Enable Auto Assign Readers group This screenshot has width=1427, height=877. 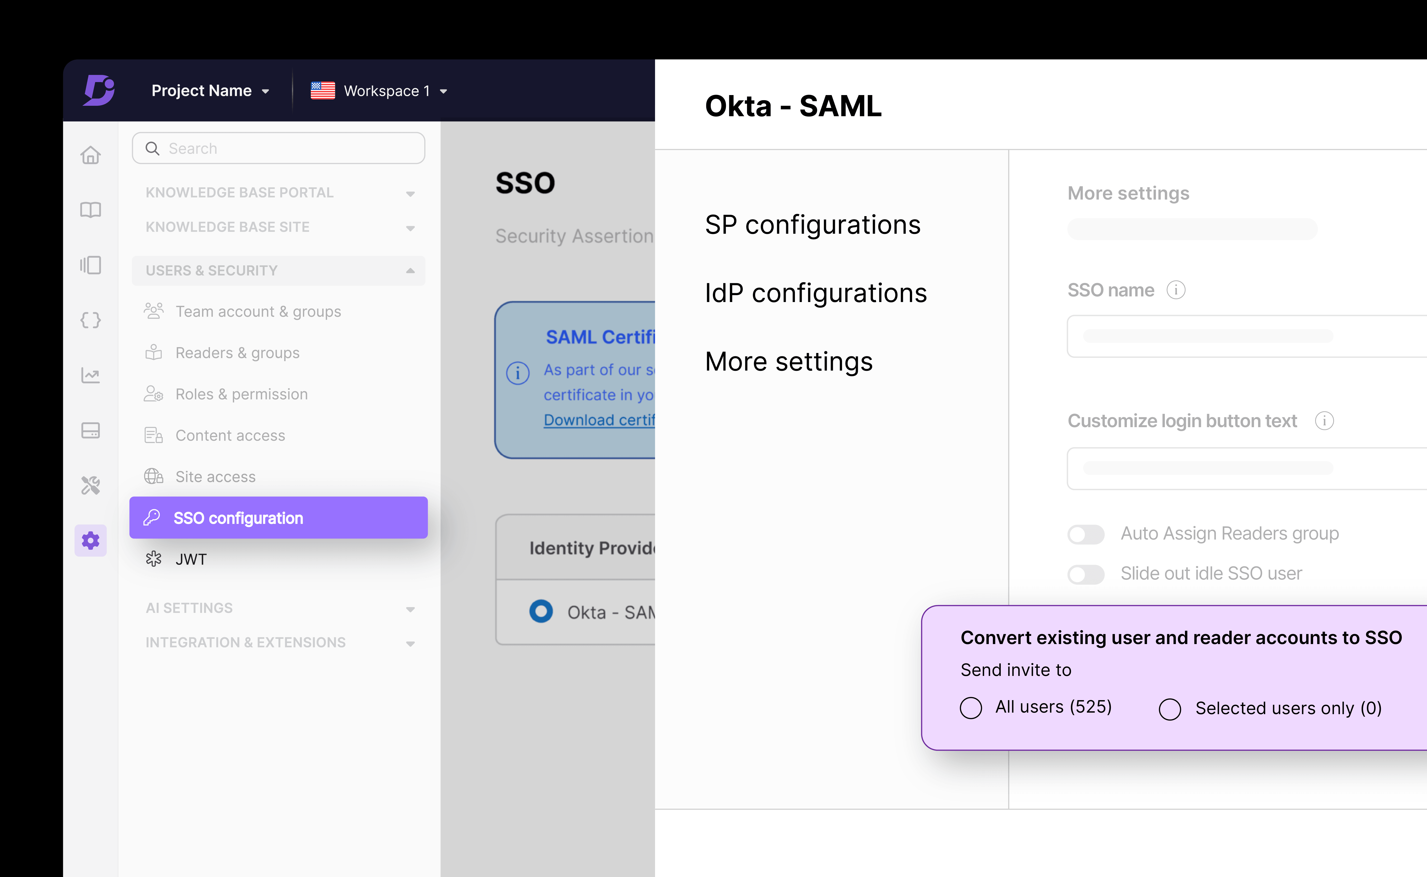(1085, 534)
